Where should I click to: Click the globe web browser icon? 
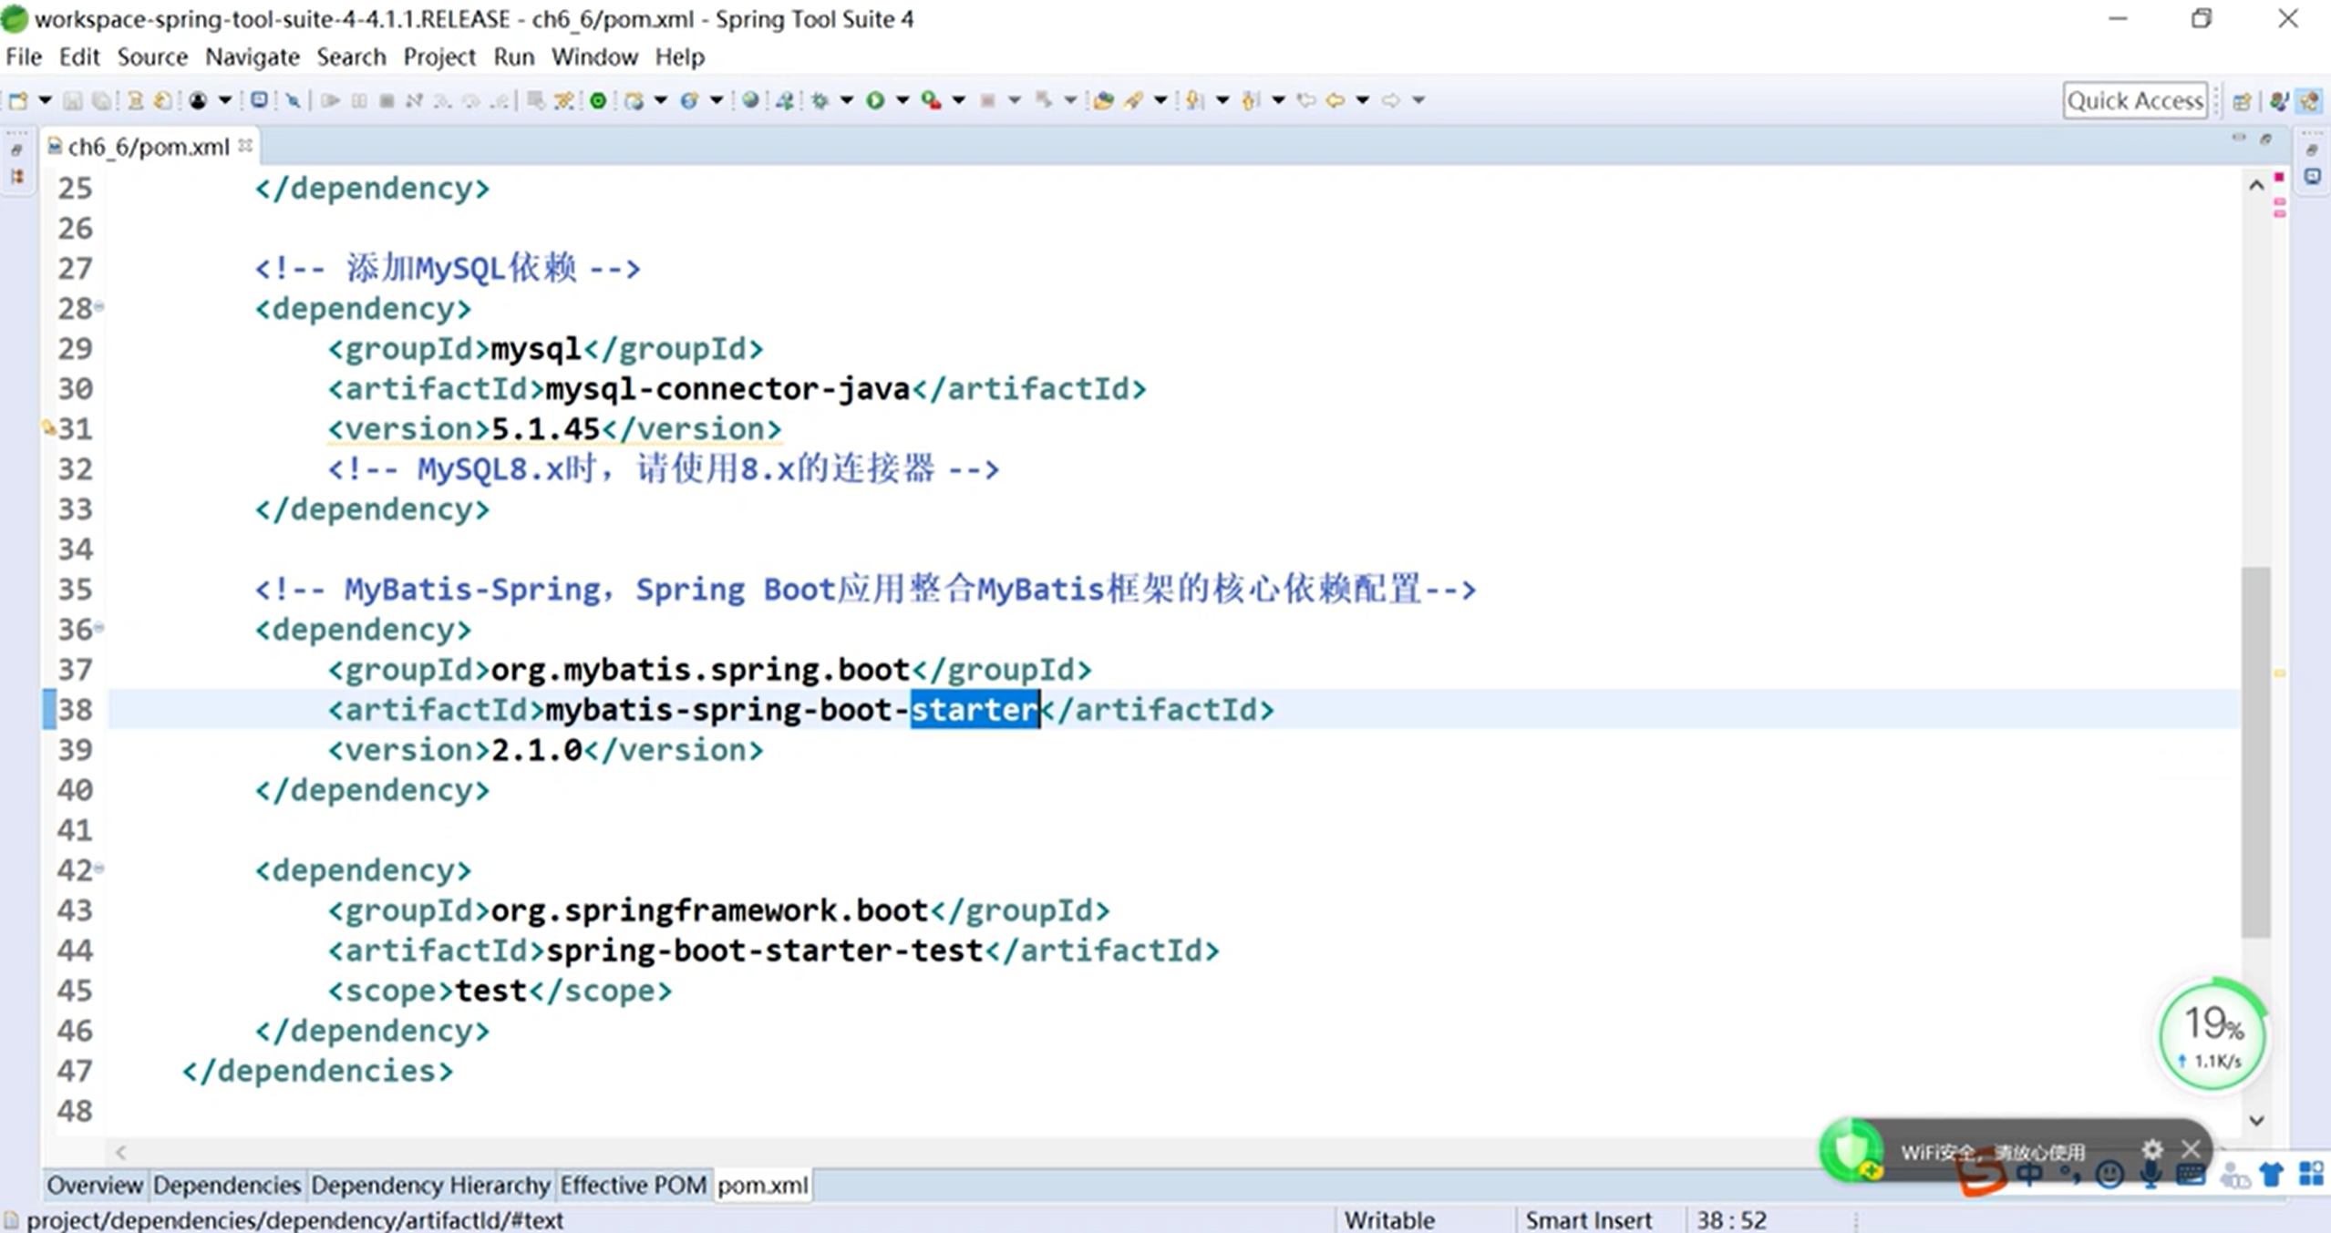[749, 100]
